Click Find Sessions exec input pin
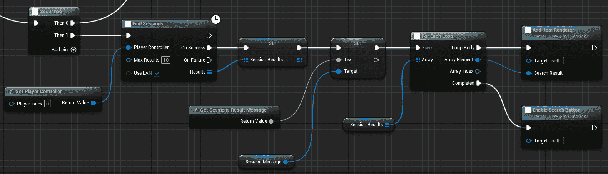This screenshot has width=608, height=174. 129,35
